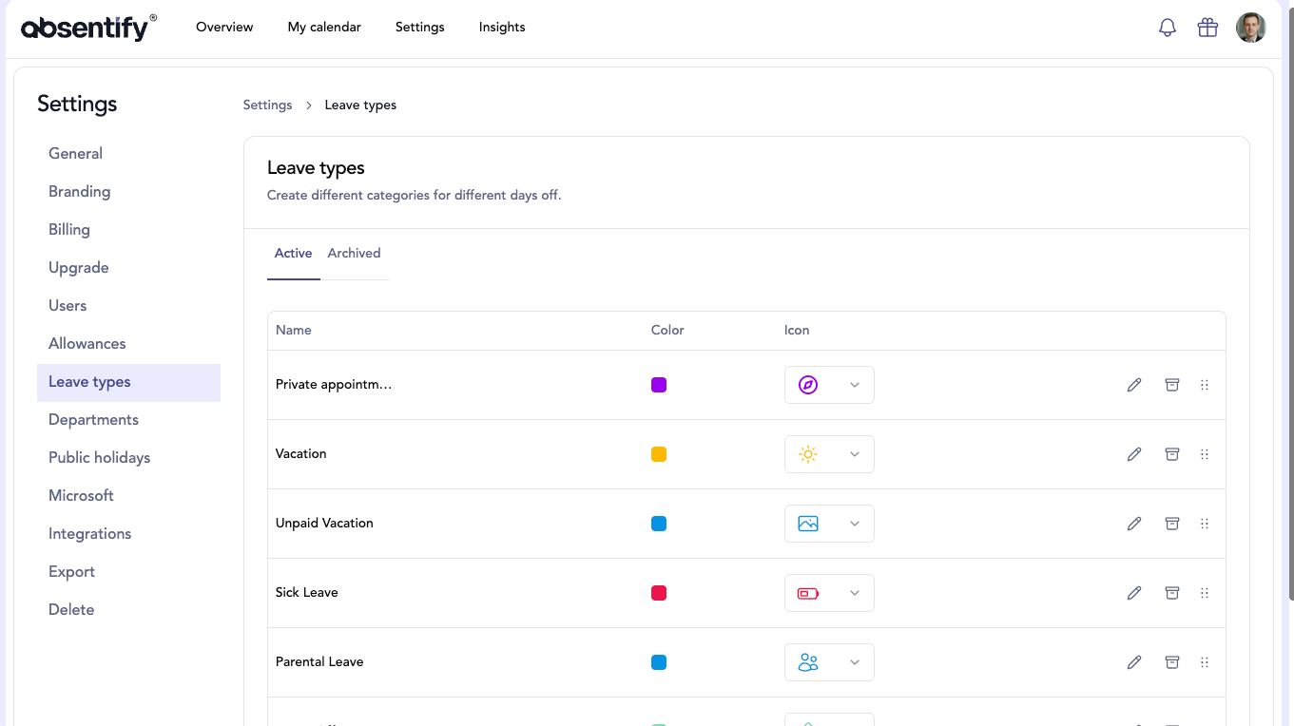The width and height of the screenshot is (1294, 726).
Task: Click the Parental Leave name text
Action: pos(319,662)
